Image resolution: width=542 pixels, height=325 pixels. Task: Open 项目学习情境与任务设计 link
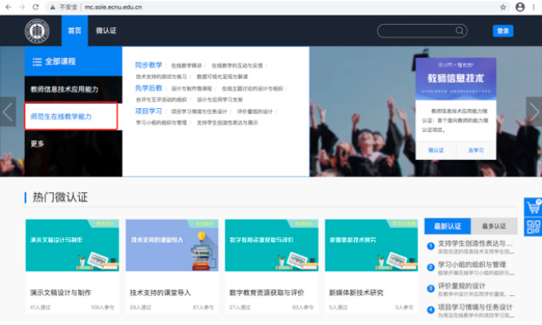(199, 111)
